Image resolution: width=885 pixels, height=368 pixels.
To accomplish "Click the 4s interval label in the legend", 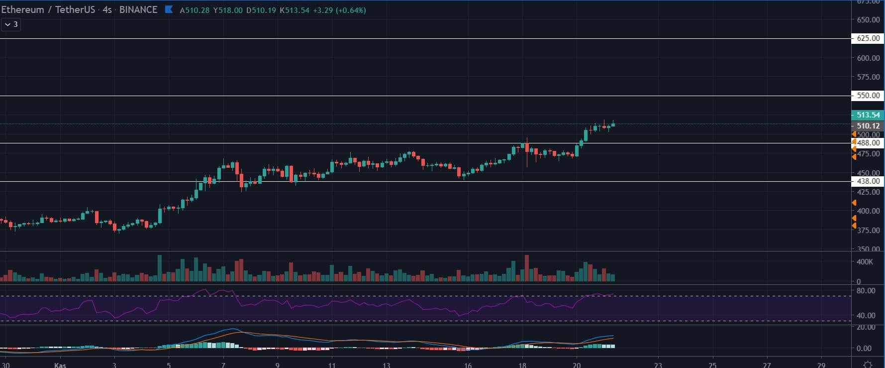I will (107, 10).
